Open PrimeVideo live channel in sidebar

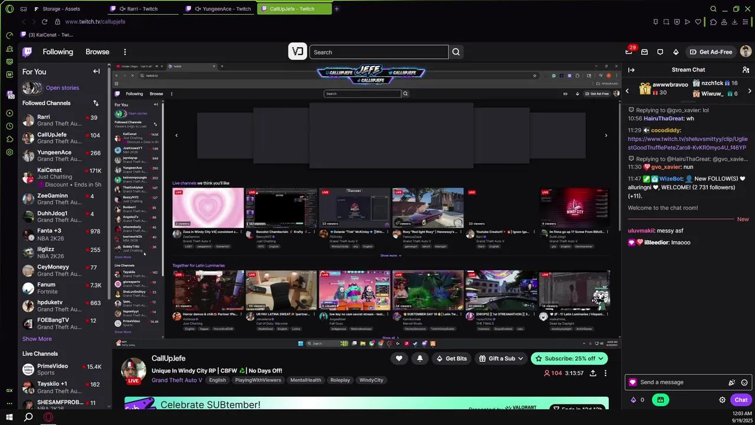pyautogui.click(x=63, y=370)
